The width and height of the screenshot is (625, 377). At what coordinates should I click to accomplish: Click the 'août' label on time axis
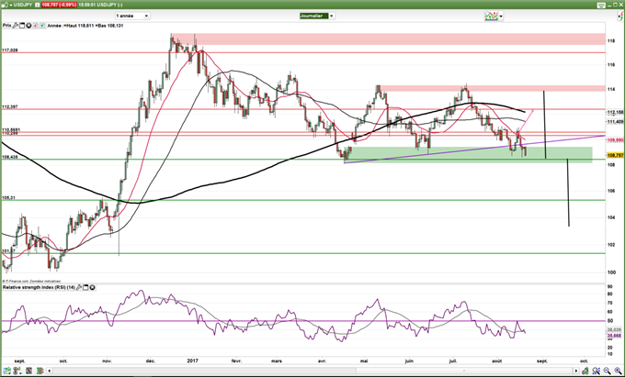click(496, 361)
